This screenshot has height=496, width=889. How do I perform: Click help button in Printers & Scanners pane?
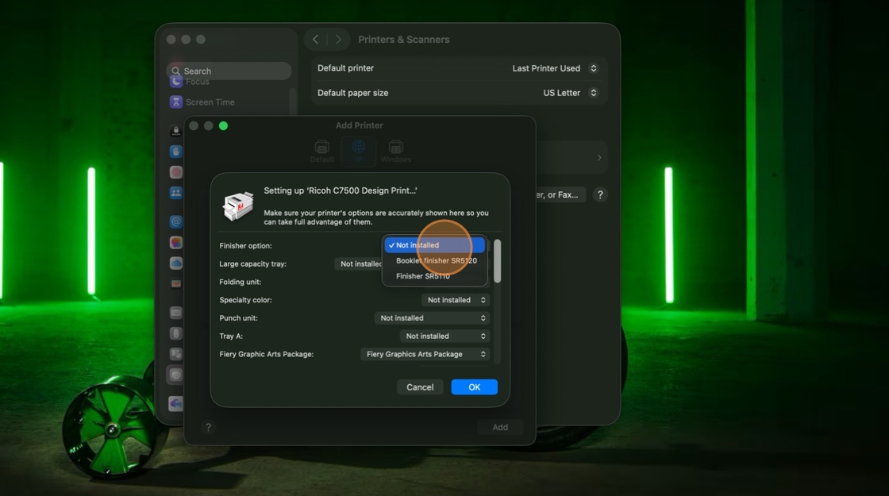600,195
